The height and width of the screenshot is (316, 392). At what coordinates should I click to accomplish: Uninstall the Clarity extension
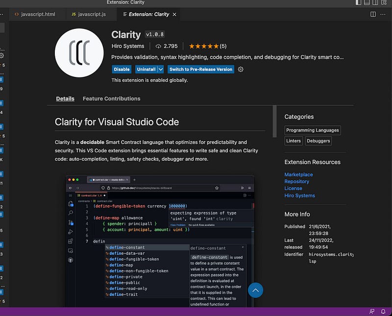coord(146,69)
